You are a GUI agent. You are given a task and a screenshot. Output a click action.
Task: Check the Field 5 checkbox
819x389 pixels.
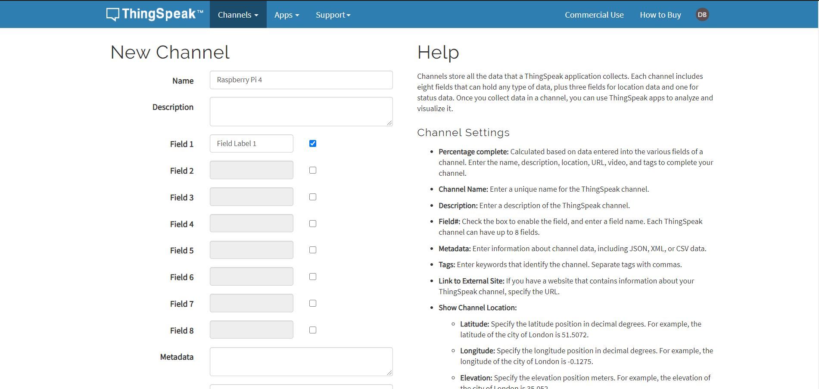pos(313,250)
